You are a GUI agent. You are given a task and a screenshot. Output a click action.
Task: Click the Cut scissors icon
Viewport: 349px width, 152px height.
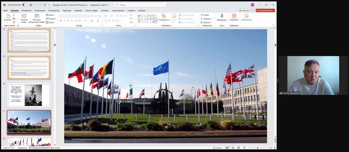[x=14, y=15]
